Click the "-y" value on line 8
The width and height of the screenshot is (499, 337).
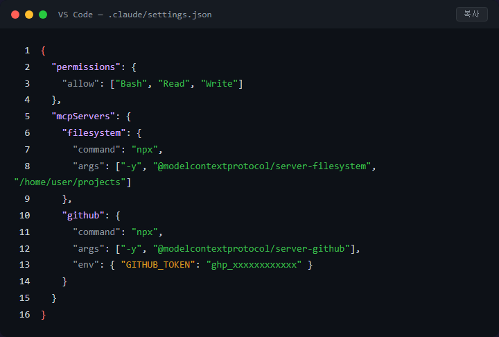pos(131,166)
